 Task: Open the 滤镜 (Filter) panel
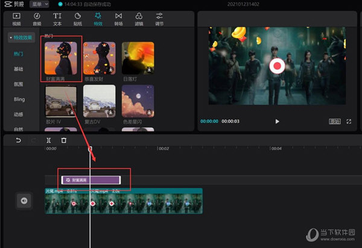[x=139, y=18]
